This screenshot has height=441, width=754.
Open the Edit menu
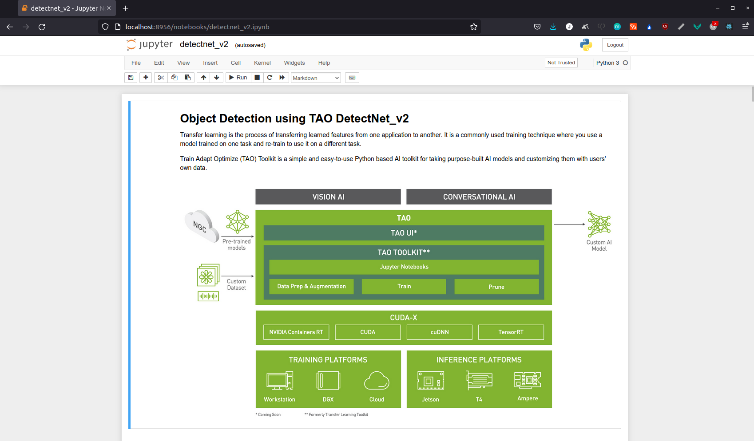coord(159,63)
